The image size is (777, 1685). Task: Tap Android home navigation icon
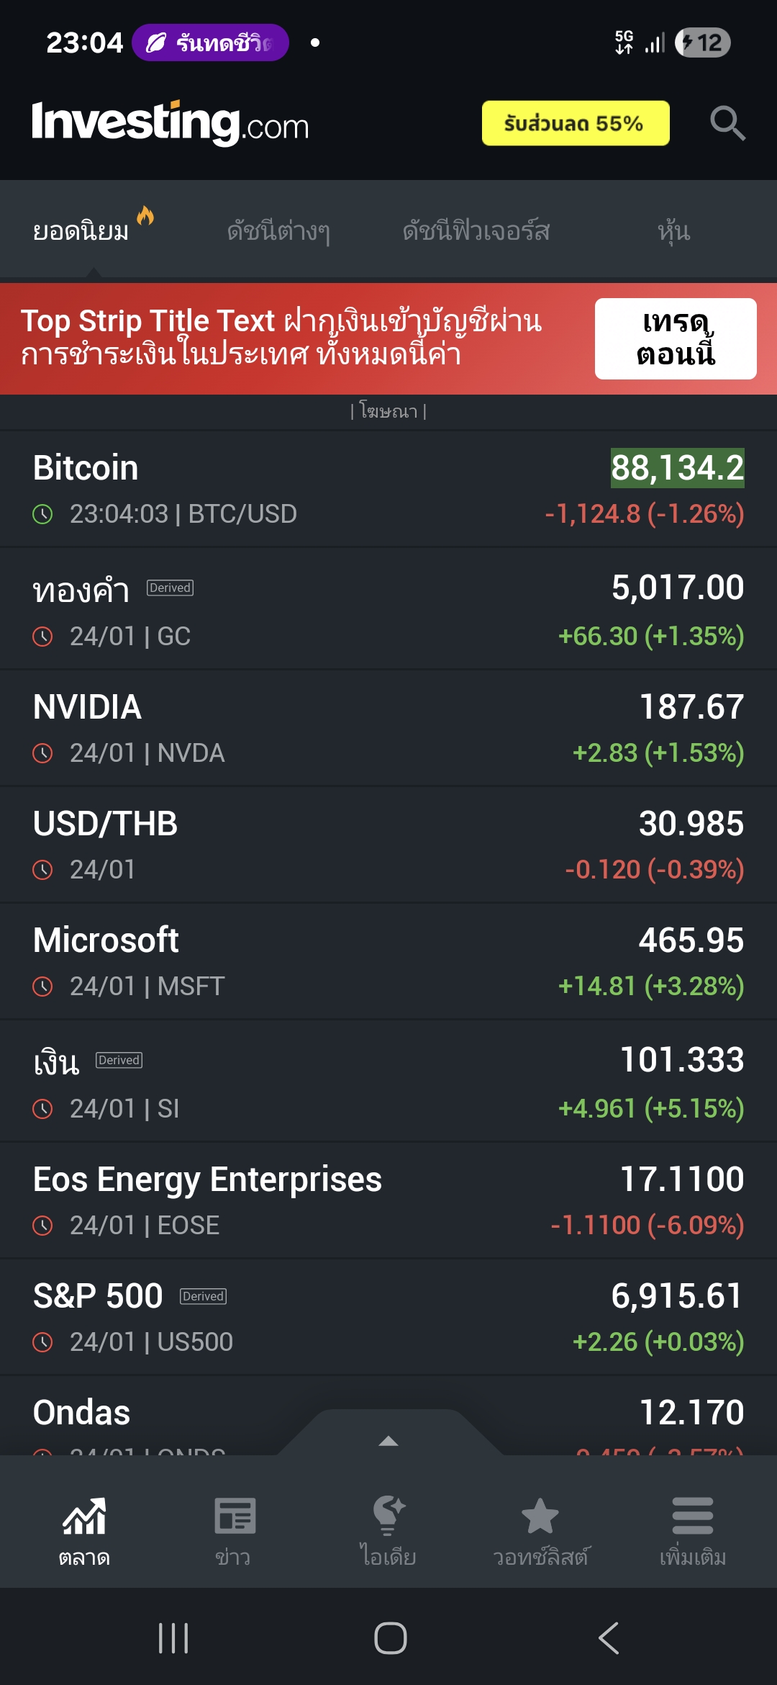point(390,1638)
